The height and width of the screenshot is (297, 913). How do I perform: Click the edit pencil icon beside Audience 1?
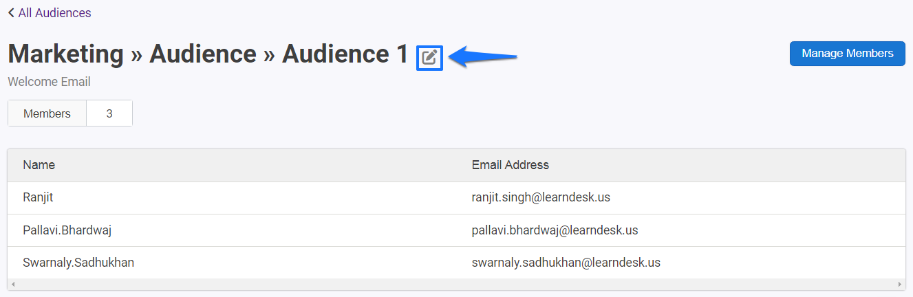click(430, 57)
